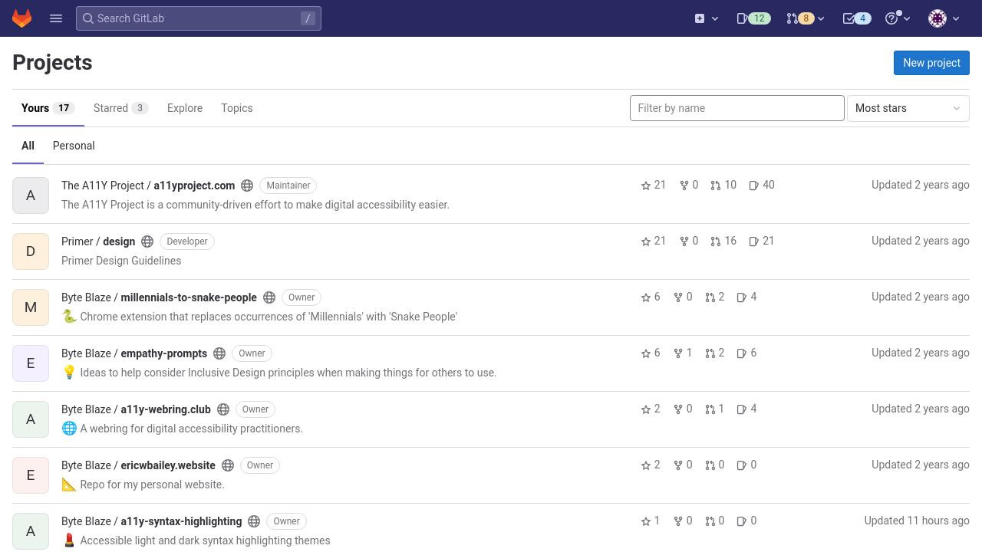Click the public globe icon beside a11yproject.com
982x552 pixels.
(x=247, y=186)
